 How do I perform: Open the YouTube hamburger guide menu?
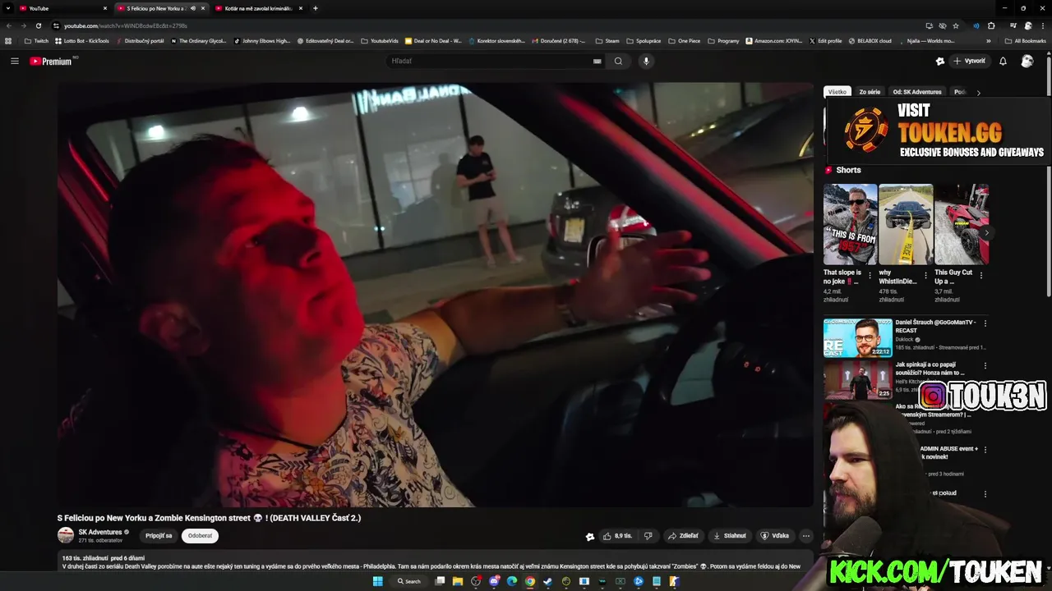pos(14,61)
